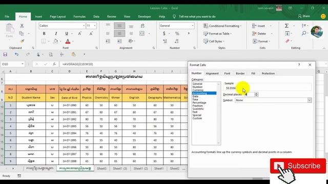Open the Alignment tab in Format Cells
328x184 pixels.
point(212,74)
